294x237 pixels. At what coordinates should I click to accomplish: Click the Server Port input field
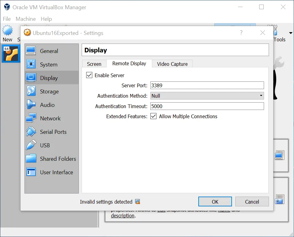(x=207, y=85)
